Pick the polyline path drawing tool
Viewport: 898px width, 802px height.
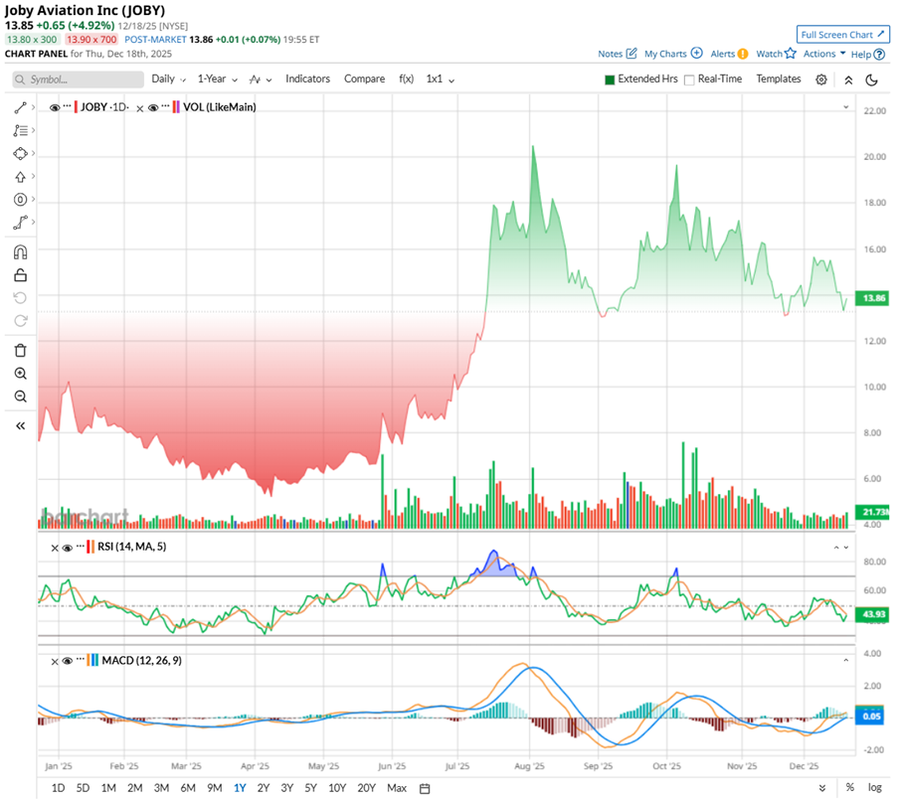tap(20, 222)
